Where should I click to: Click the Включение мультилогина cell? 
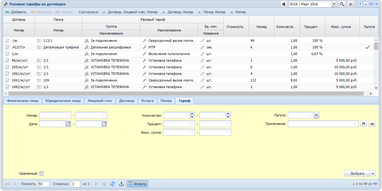point(169,54)
